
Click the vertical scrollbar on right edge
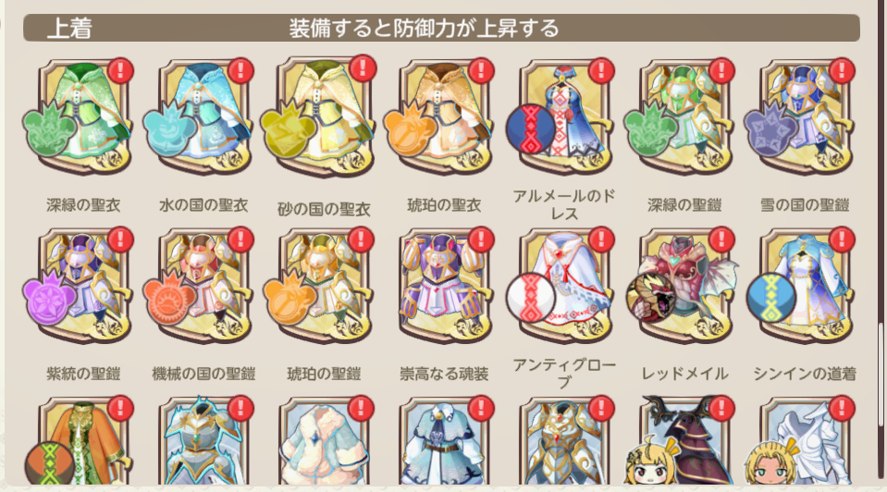[x=881, y=374]
